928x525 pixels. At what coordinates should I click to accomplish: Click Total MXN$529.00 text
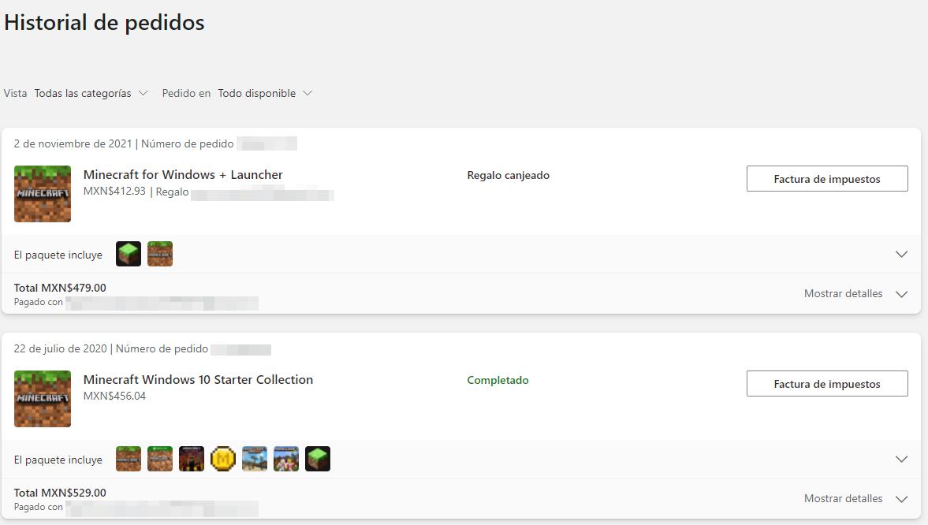[x=60, y=493]
